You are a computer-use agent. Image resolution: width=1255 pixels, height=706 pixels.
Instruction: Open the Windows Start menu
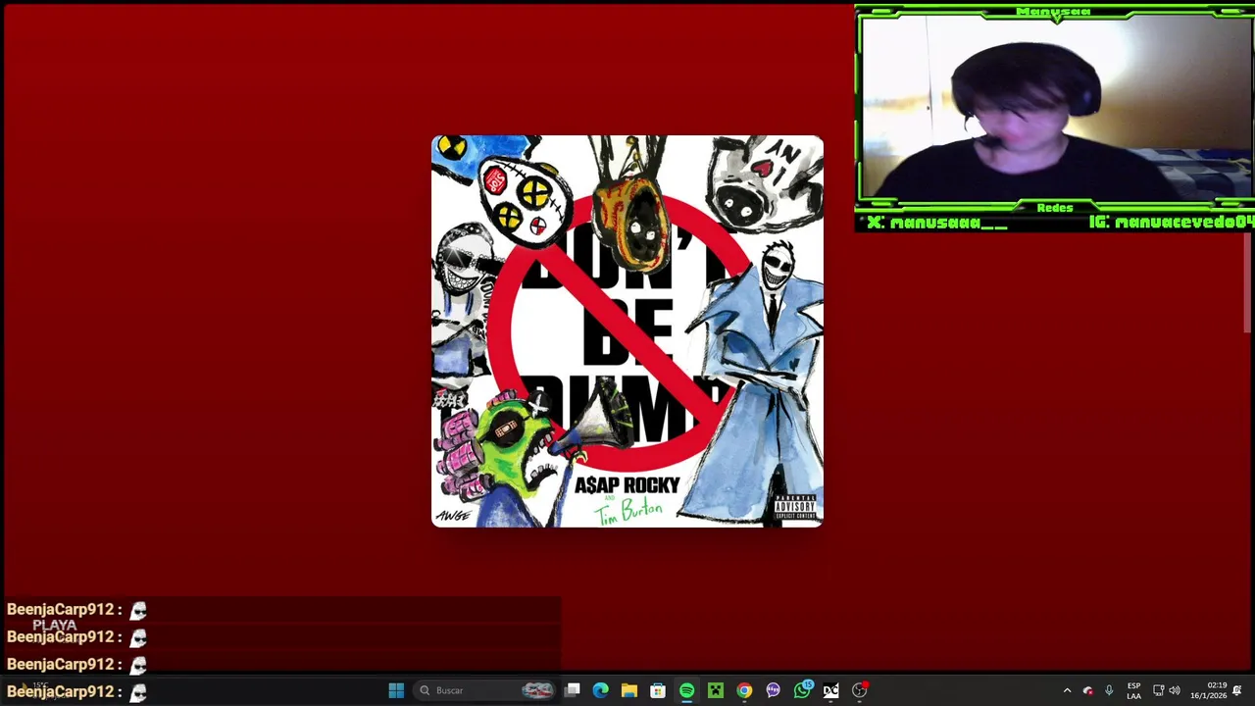(x=396, y=690)
